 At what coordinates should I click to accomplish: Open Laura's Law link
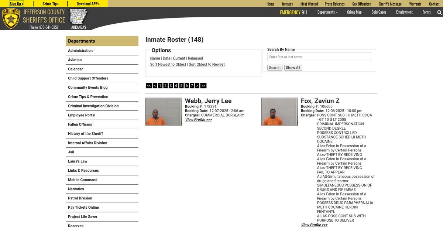click(x=102, y=161)
